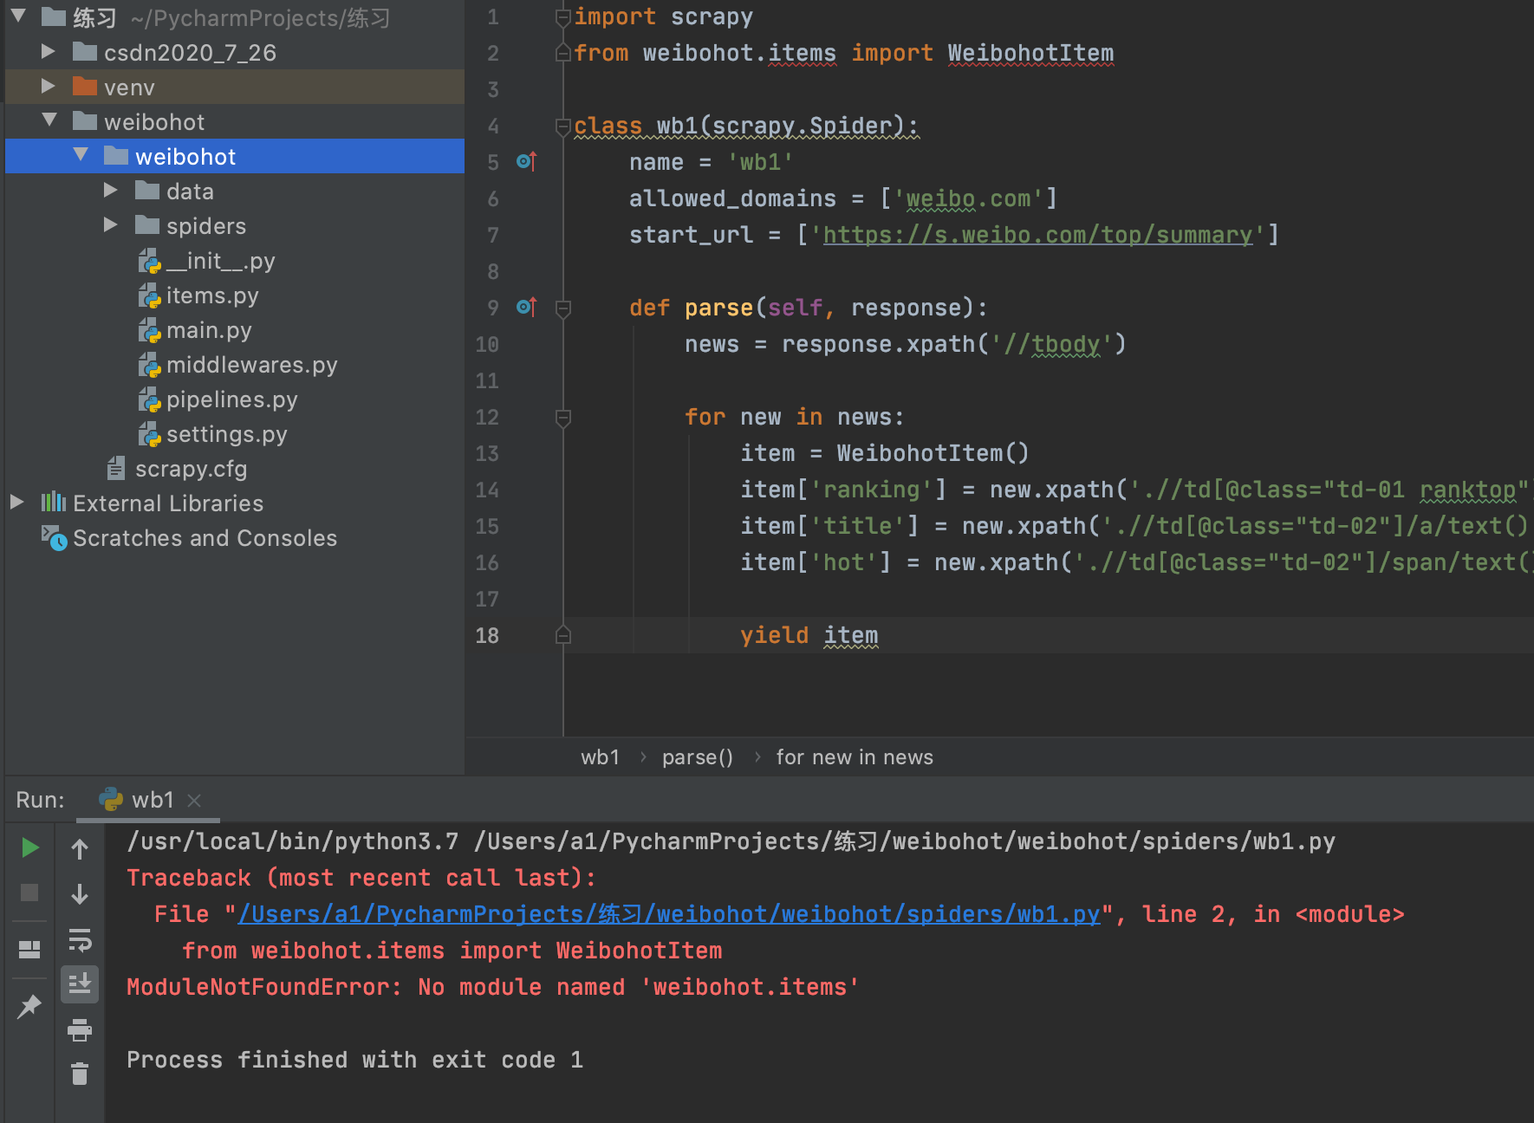The width and height of the screenshot is (1534, 1123).
Task: Select the spiders folder
Action: pos(206,226)
